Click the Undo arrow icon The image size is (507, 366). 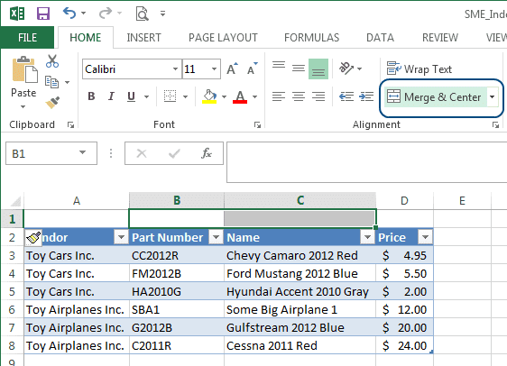point(69,14)
